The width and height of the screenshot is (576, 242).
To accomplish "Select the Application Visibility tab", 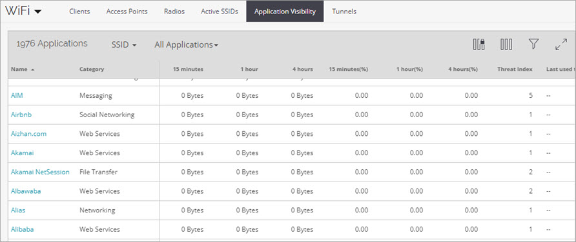I will (x=285, y=12).
